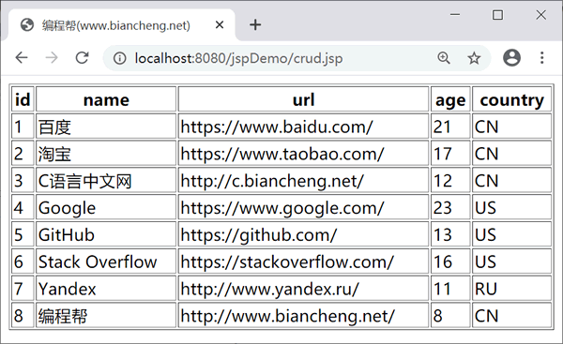The image size is (563, 344).
Task: Click the US country cell for GitHub
Action: pyautogui.click(x=511, y=234)
